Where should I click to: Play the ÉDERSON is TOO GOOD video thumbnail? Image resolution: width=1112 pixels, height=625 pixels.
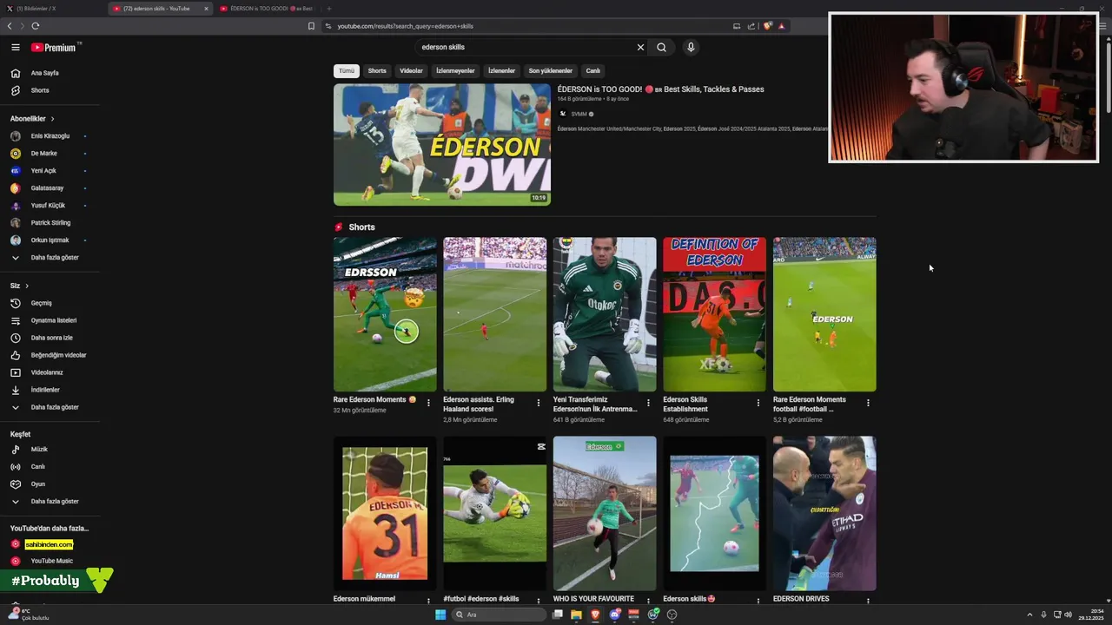(x=442, y=144)
